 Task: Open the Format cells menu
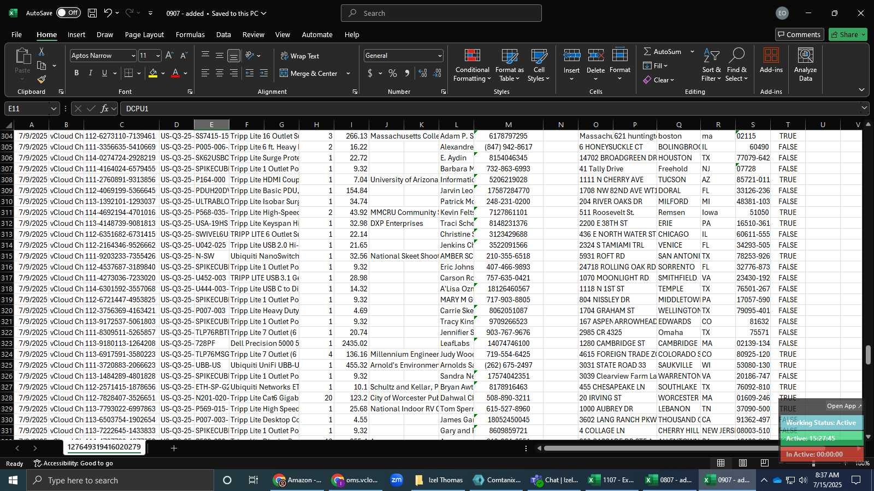point(620,65)
